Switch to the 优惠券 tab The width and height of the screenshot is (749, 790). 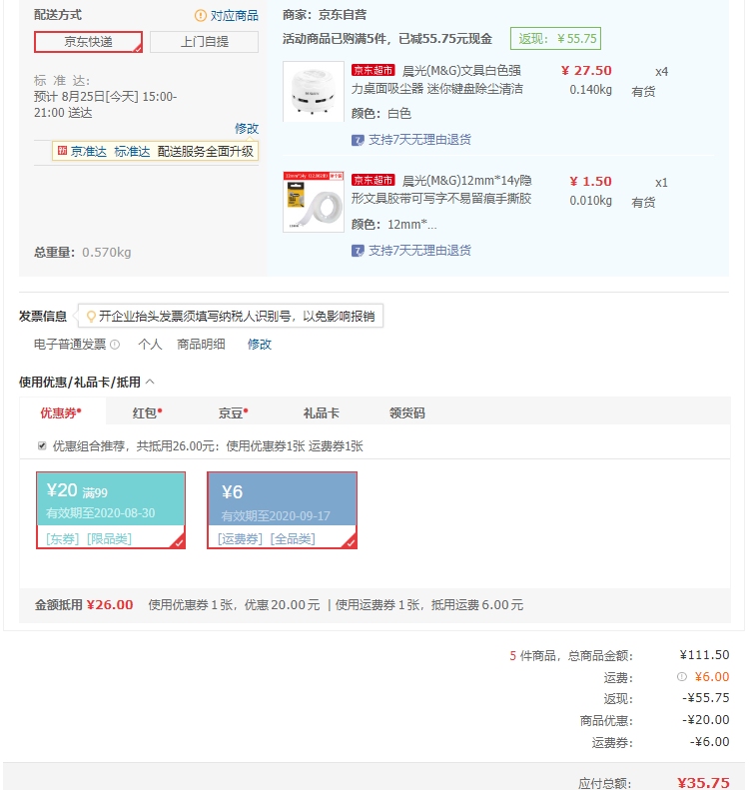(x=61, y=413)
